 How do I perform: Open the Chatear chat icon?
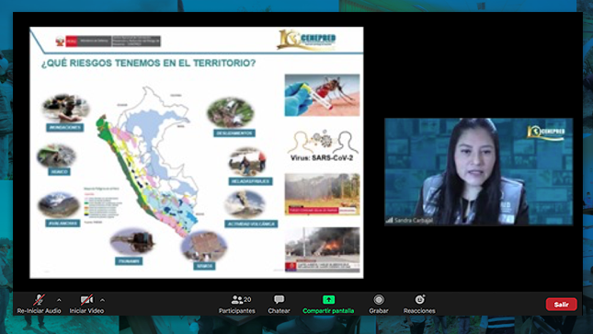pyautogui.click(x=279, y=304)
